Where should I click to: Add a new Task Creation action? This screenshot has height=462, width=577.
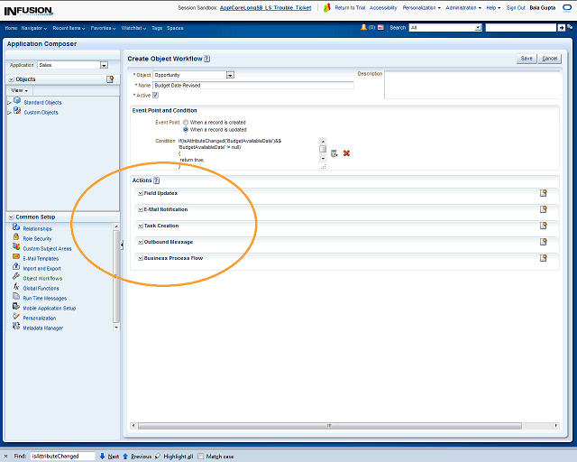[544, 226]
